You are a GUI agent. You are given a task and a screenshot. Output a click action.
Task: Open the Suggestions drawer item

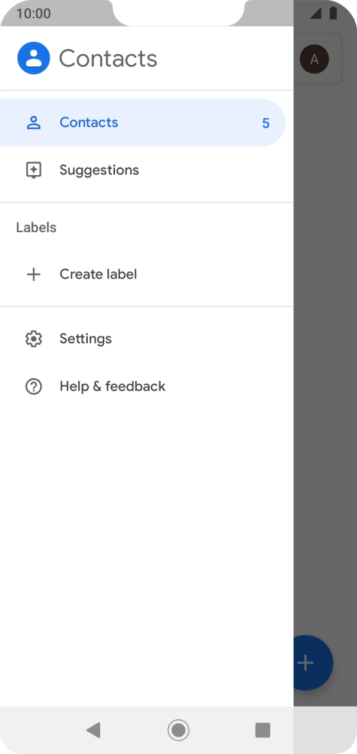(x=99, y=170)
